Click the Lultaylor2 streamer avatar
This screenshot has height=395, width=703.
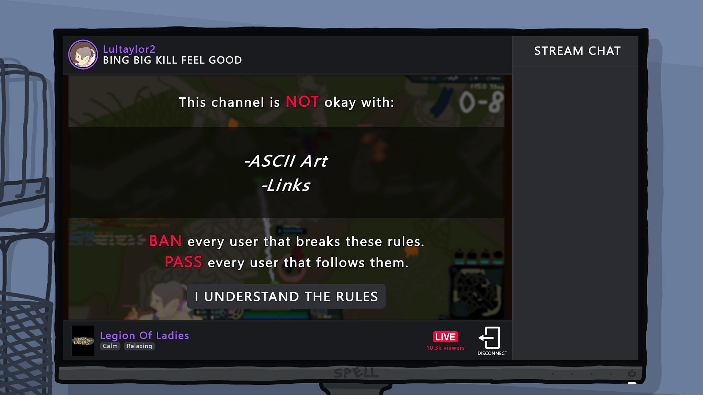tap(83, 54)
